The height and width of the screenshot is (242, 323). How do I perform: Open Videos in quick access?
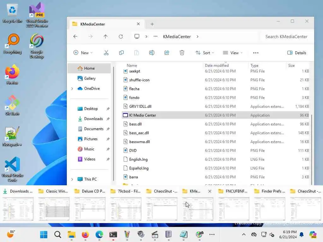coord(89,159)
